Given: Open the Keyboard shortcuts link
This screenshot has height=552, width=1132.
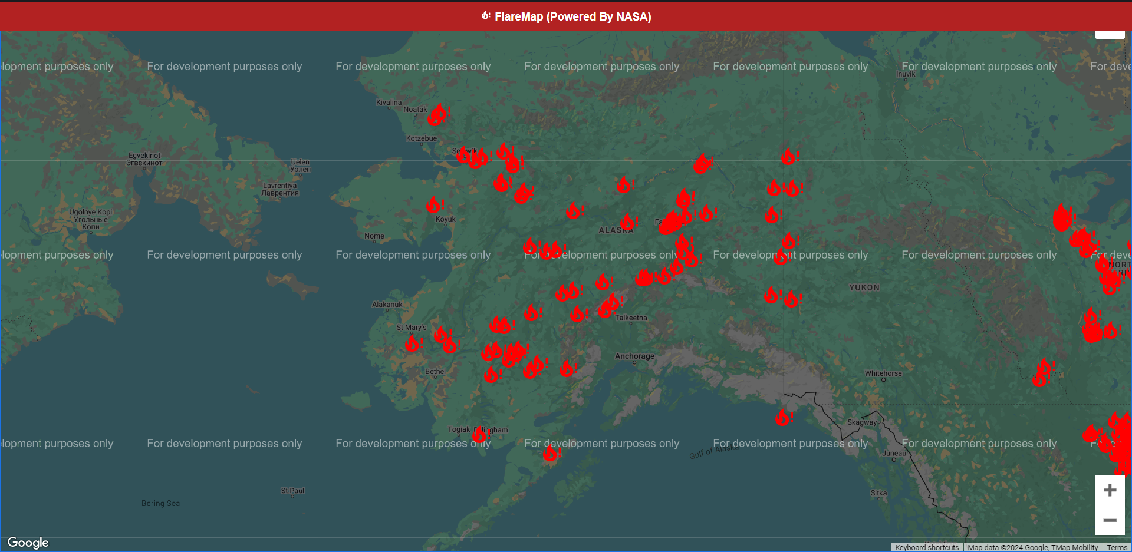Looking at the screenshot, I should (x=927, y=547).
